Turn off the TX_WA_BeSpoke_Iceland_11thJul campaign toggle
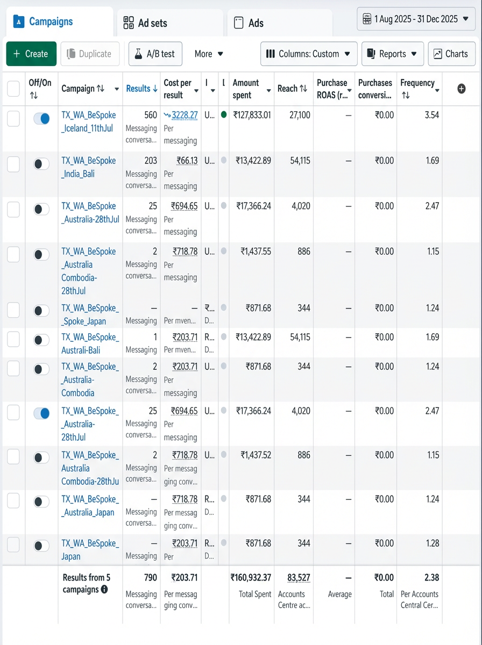The image size is (482, 645). (x=41, y=119)
